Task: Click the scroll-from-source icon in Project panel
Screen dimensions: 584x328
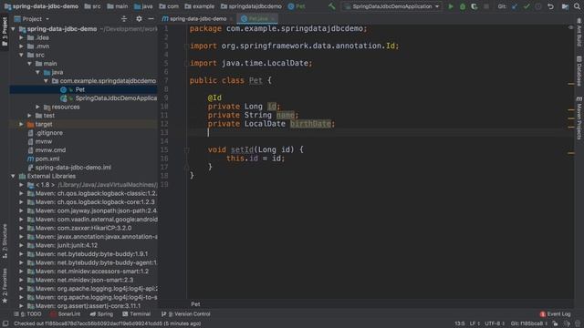Action: (x=124, y=18)
